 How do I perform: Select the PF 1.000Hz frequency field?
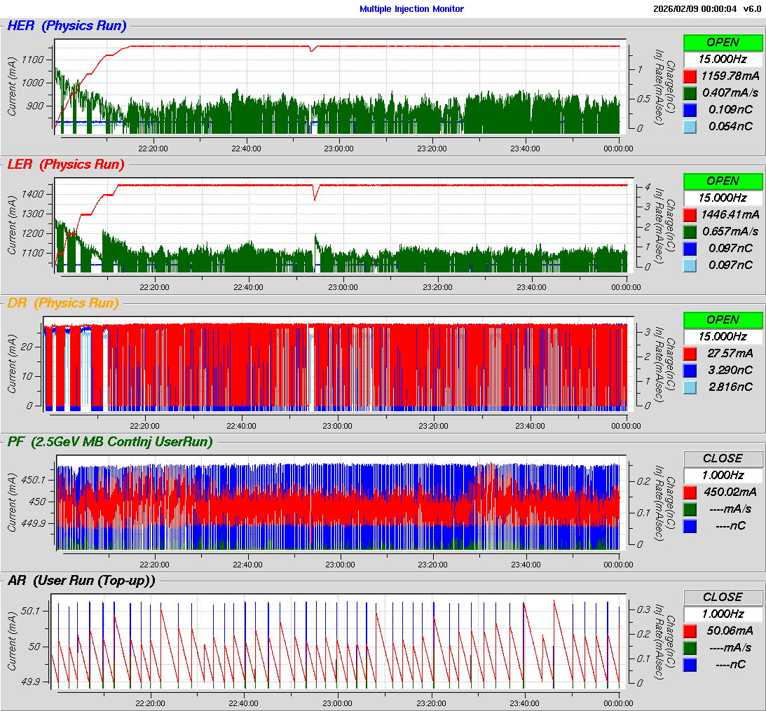[x=723, y=475]
